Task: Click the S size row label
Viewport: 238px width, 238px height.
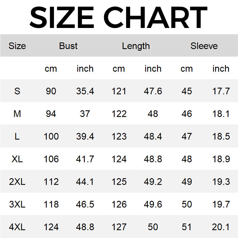Action: click(x=17, y=91)
